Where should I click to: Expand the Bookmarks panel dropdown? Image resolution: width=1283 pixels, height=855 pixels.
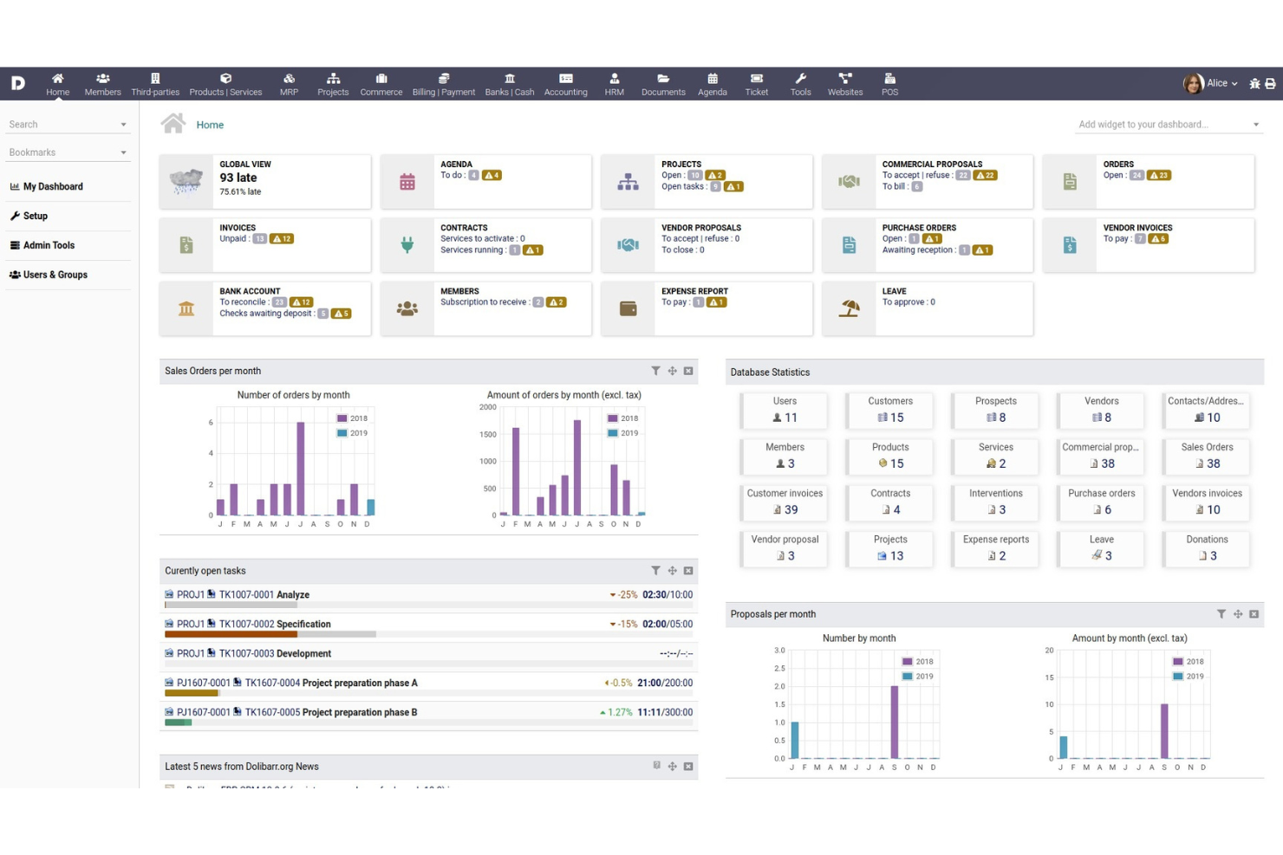[123, 152]
